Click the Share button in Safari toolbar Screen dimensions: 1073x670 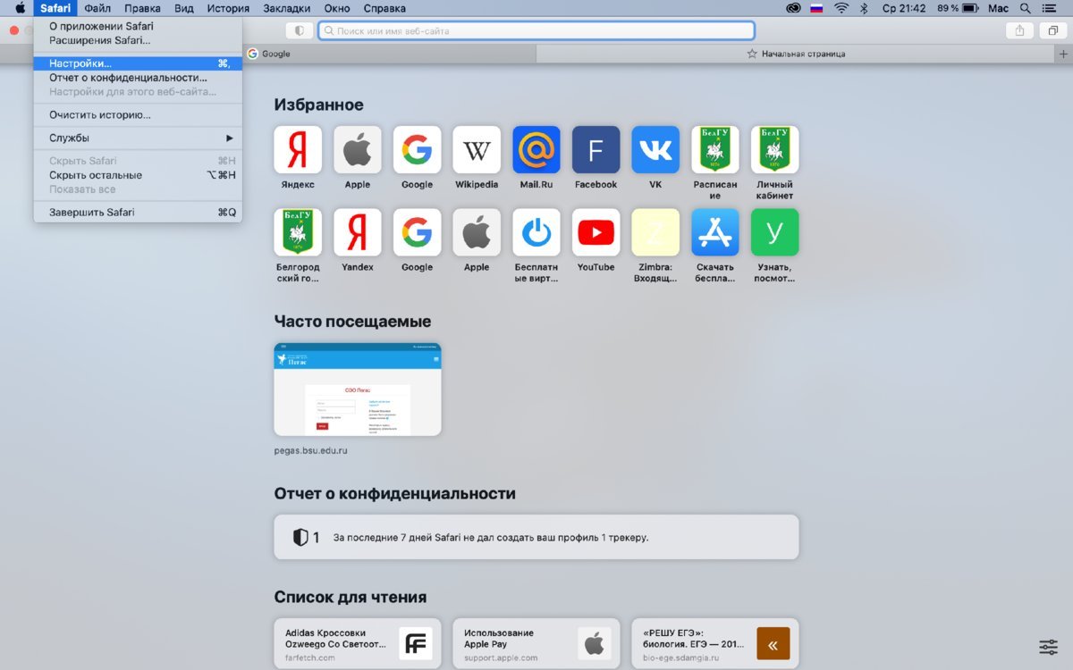(x=1018, y=30)
